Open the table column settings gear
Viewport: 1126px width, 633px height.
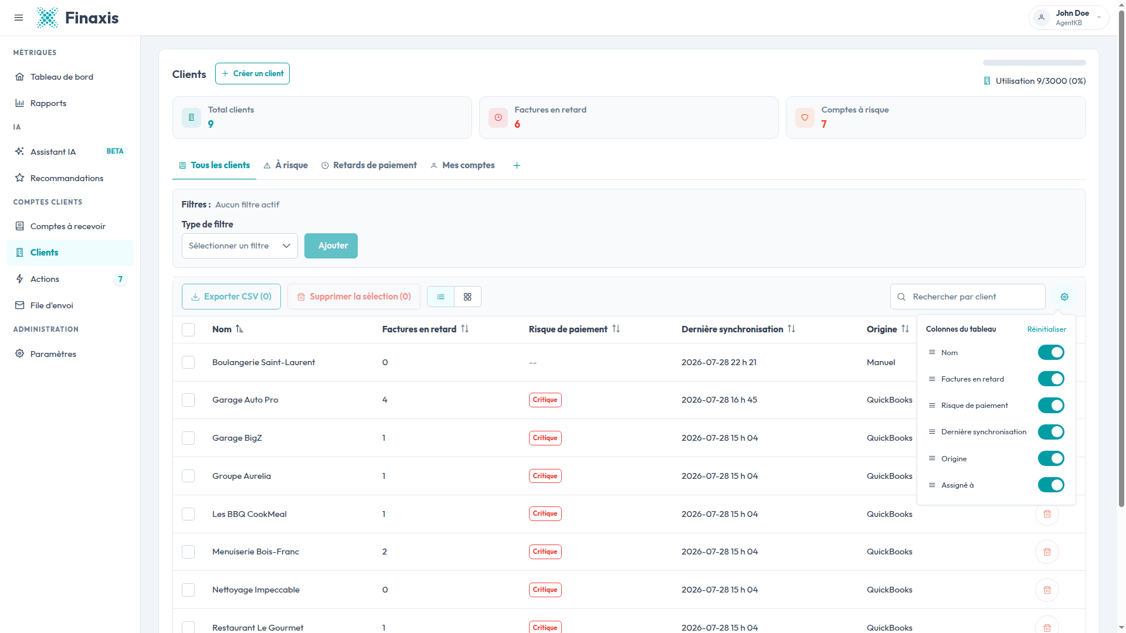pyautogui.click(x=1064, y=297)
